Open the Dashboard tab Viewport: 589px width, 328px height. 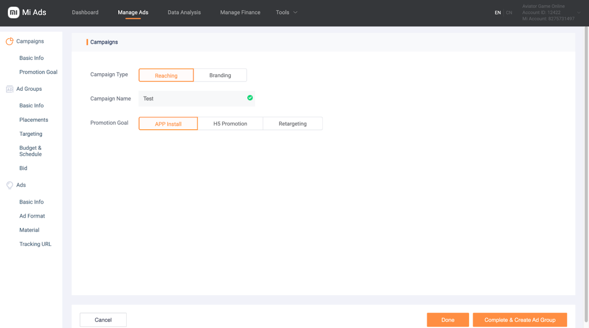[x=85, y=12]
